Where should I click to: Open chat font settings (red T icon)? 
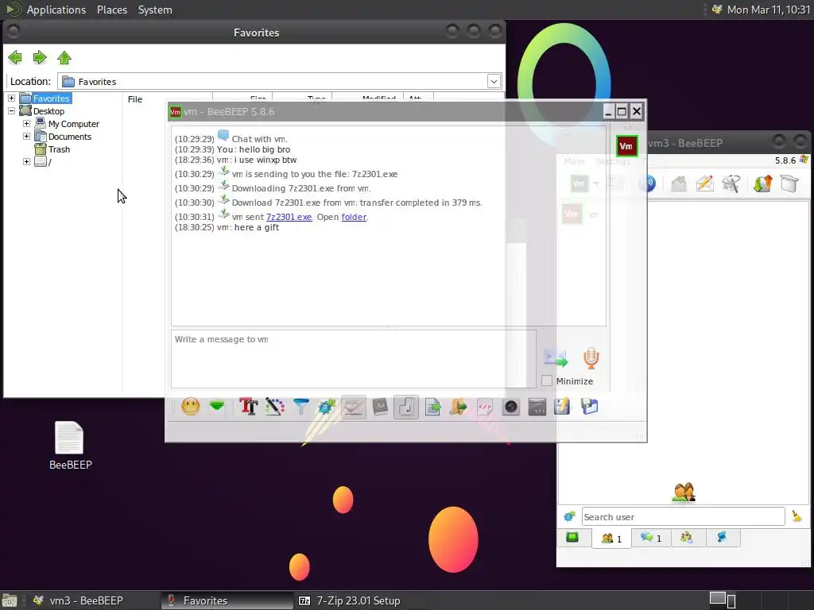tap(249, 406)
